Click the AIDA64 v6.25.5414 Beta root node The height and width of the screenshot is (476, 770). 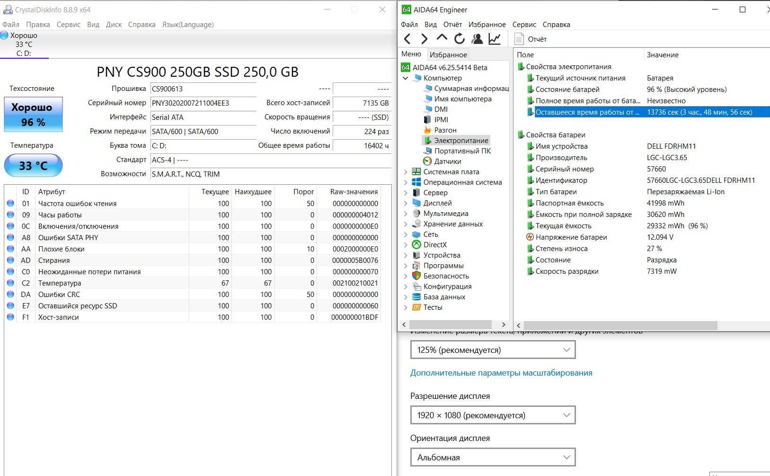[x=450, y=68]
